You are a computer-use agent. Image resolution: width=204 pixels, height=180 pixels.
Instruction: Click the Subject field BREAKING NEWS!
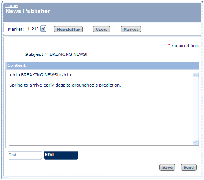coord(68,54)
